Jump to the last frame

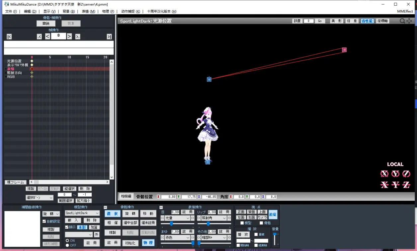pos(109,37)
